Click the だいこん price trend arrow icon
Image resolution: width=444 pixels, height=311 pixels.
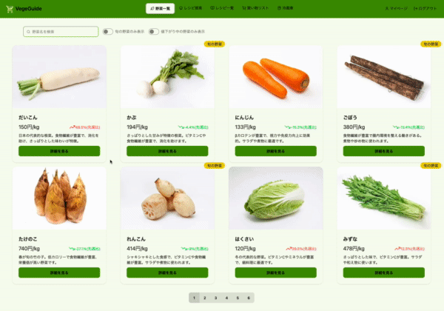(73, 127)
